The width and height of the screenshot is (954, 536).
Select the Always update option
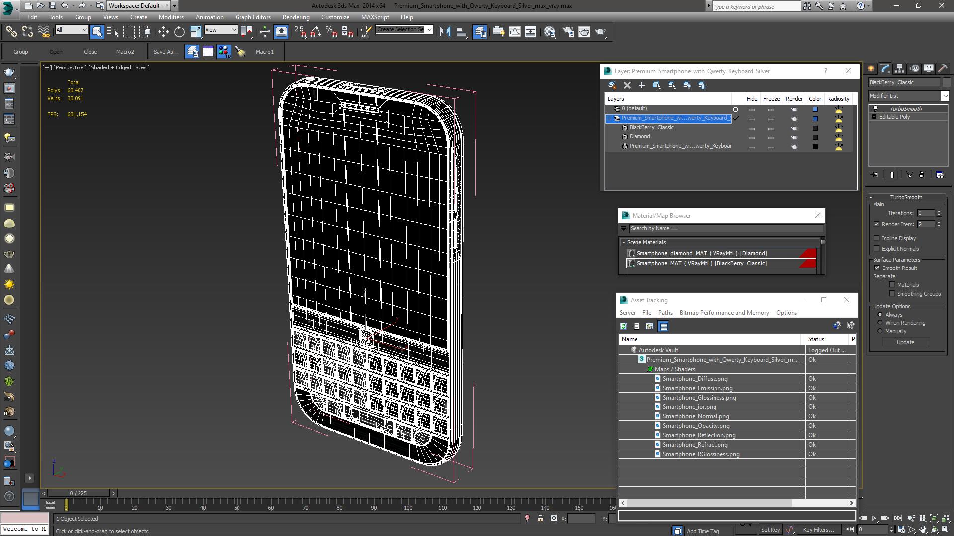click(x=880, y=315)
